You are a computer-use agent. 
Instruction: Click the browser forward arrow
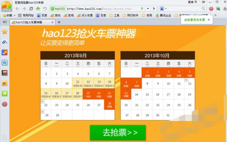point(24,9)
